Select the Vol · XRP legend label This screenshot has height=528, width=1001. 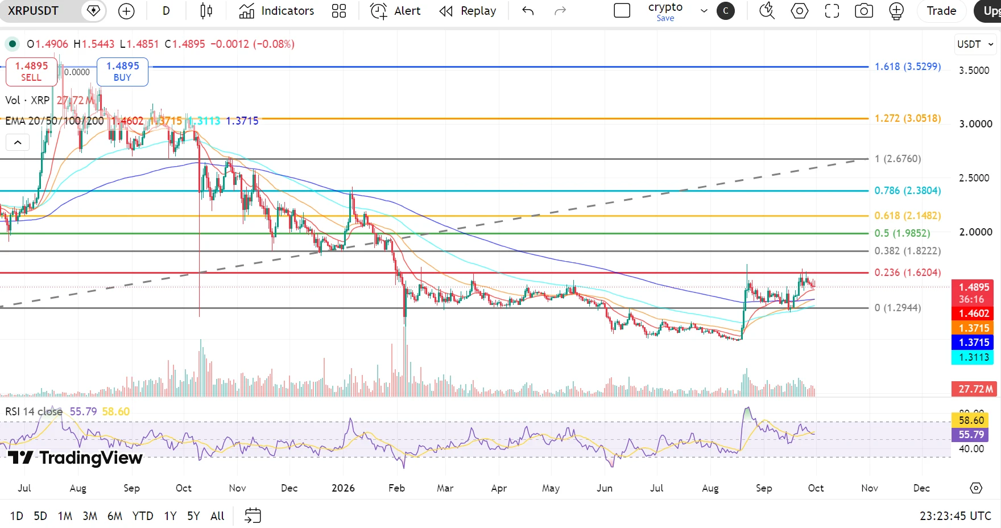27,100
